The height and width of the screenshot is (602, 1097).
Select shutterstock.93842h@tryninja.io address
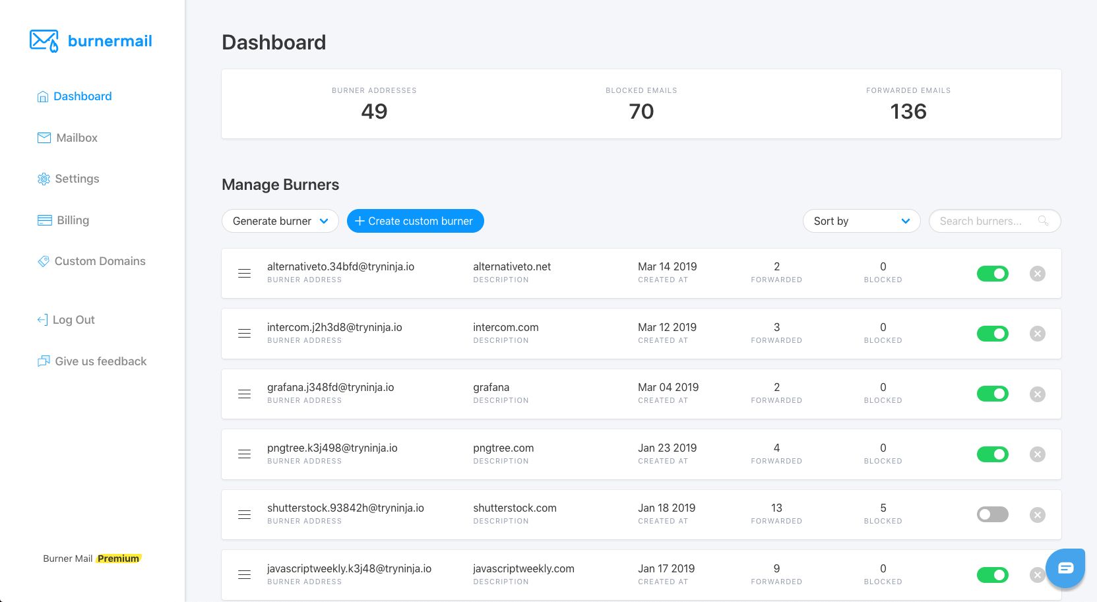(x=346, y=508)
